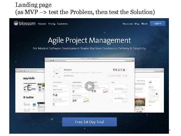181x136 pixels.
Task: Visit the Blog link
Action: coord(137,24)
